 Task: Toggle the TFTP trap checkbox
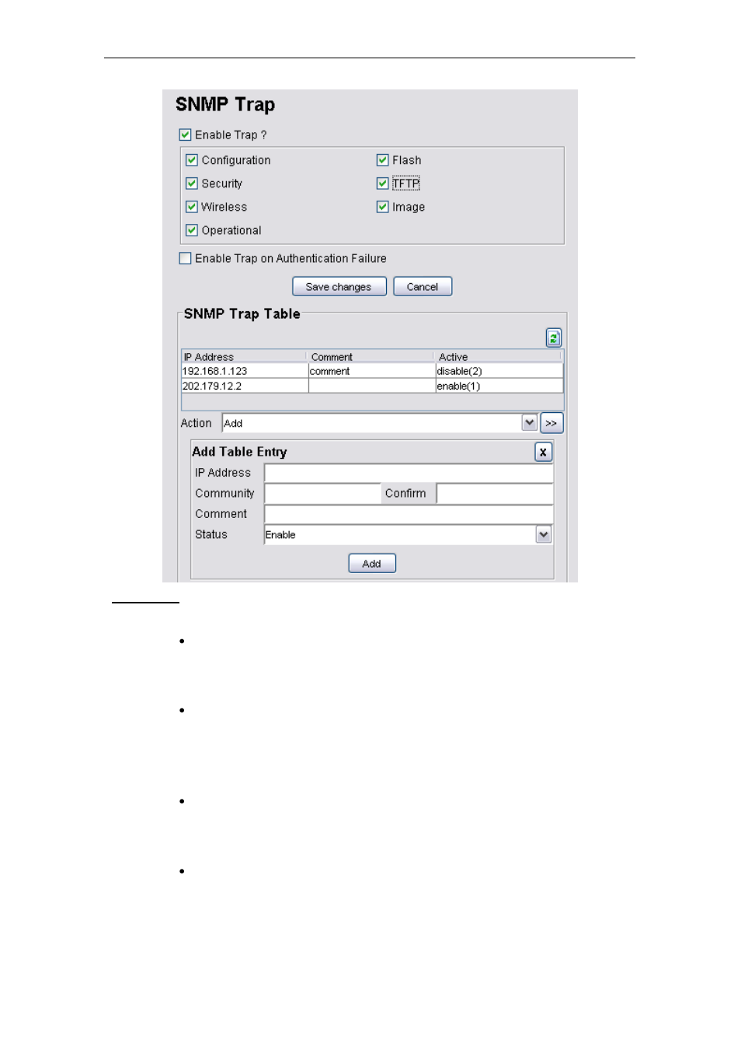click(x=382, y=184)
